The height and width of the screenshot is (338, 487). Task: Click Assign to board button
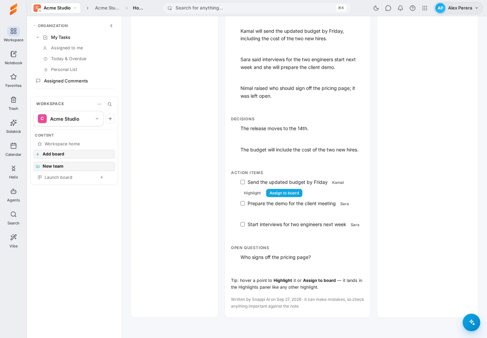coord(284,193)
